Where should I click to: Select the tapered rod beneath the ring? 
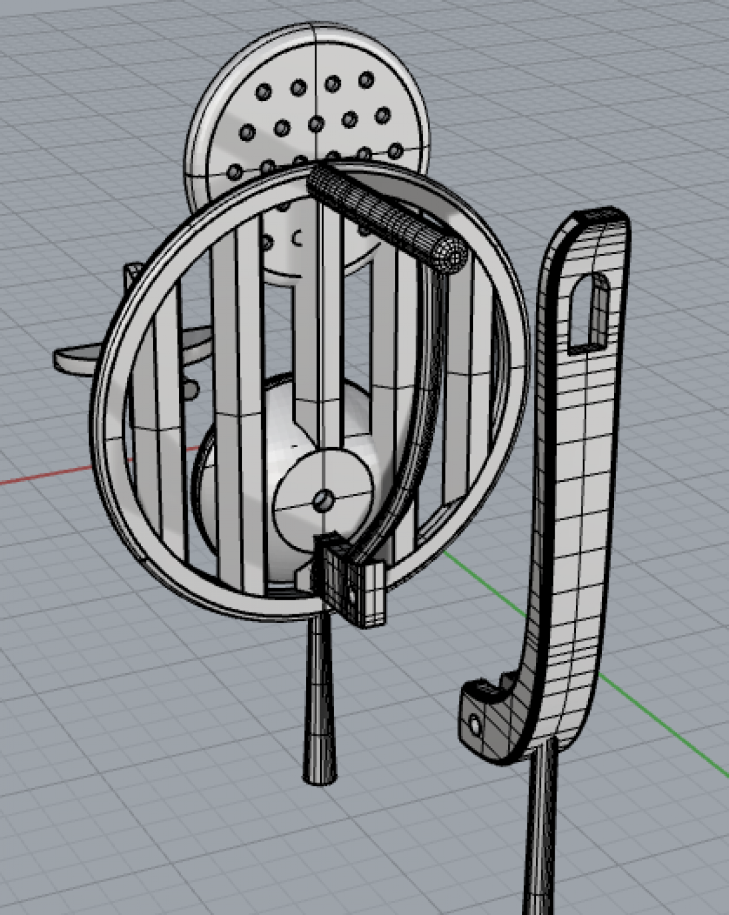[x=320, y=699]
